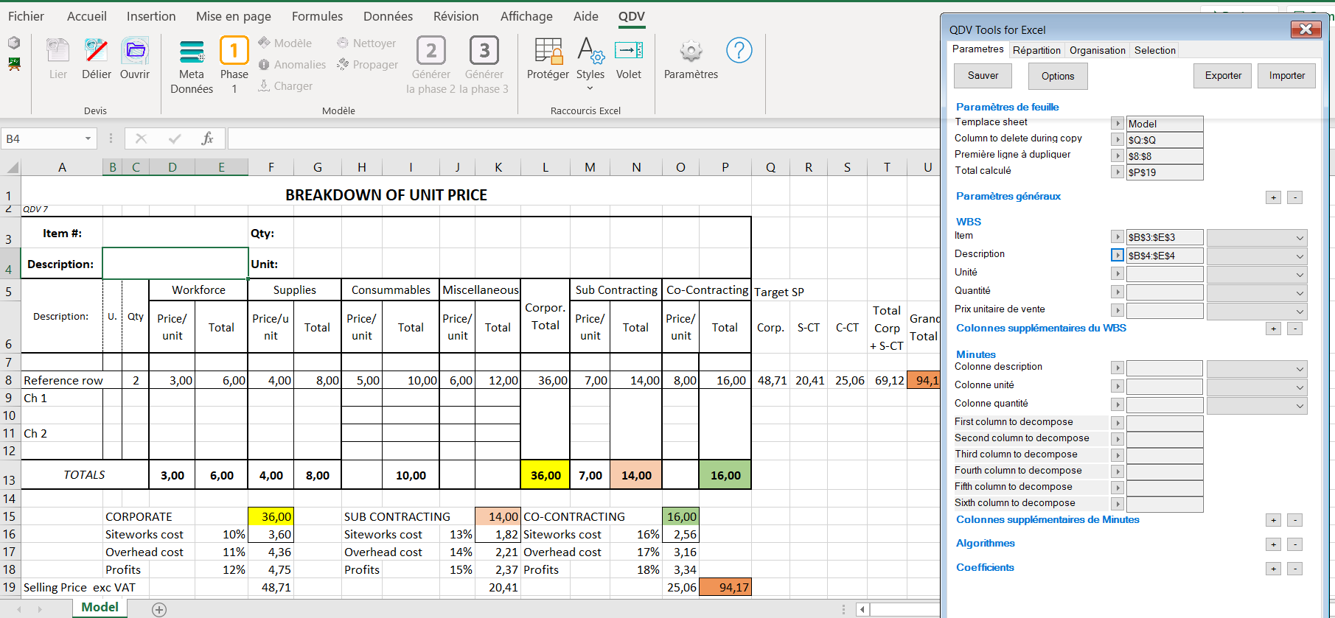1335x618 pixels.
Task: Expand the Colonne description combo box
Action: tap(1256, 368)
